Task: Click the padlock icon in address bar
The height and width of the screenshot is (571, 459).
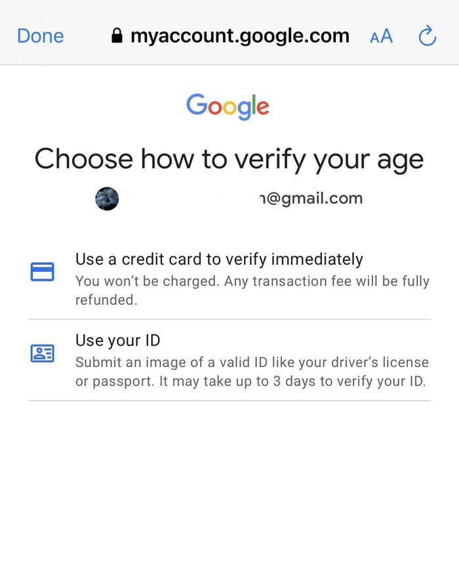Action: (117, 35)
